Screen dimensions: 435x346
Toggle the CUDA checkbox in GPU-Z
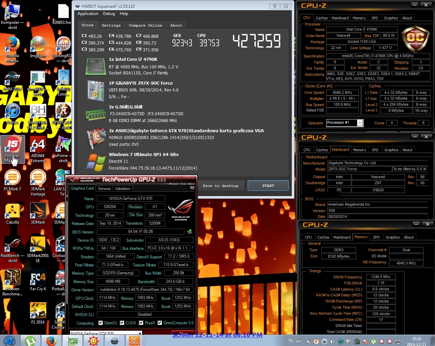coord(122,323)
